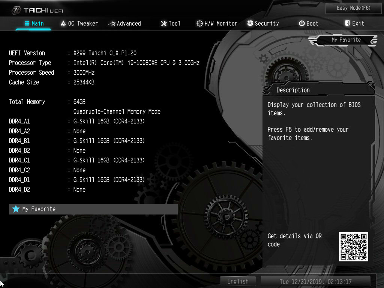Click the H/W Monitor gauge icon
This screenshot has height=288, width=384.
click(199, 24)
